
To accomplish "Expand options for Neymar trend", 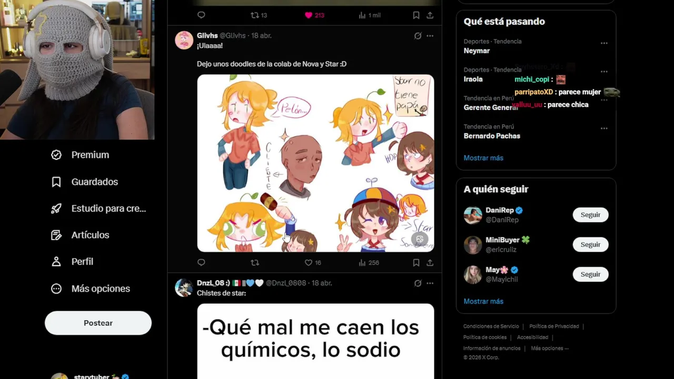I will 604,43.
